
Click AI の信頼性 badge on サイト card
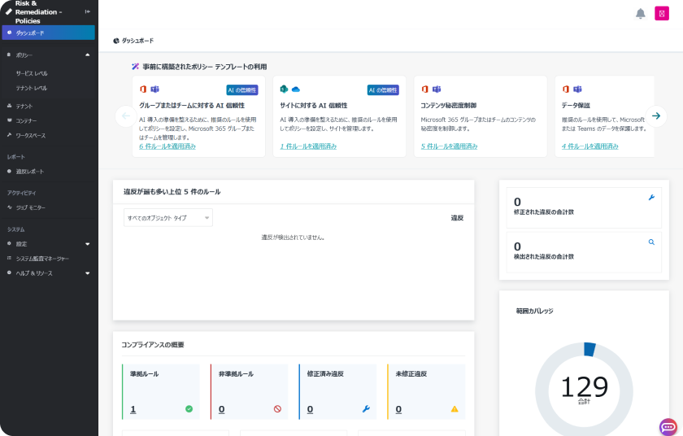(383, 90)
